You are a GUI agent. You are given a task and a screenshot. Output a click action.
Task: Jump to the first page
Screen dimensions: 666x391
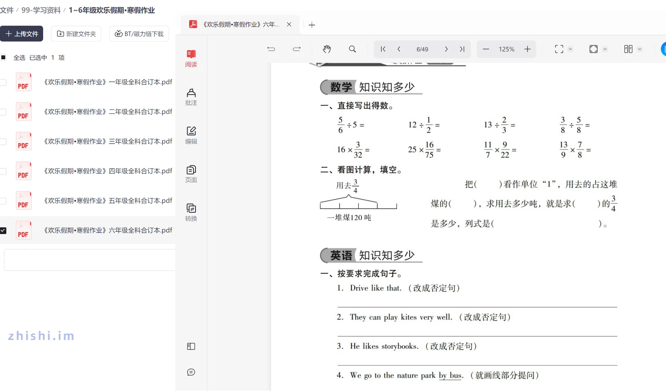(x=383, y=49)
